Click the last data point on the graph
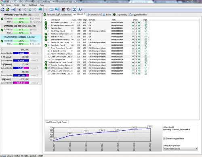The image size is (202, 157). (150, 128)
